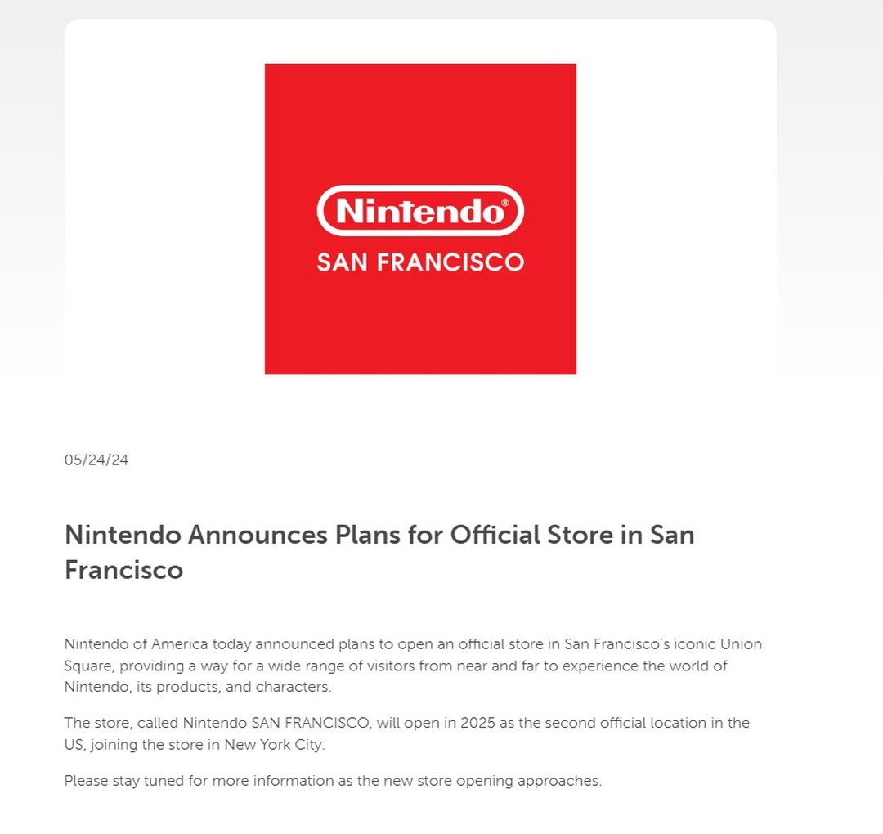Click the headline's first line about Nintendo Announces Plans
883x834 pixels.
coord(379,535)
